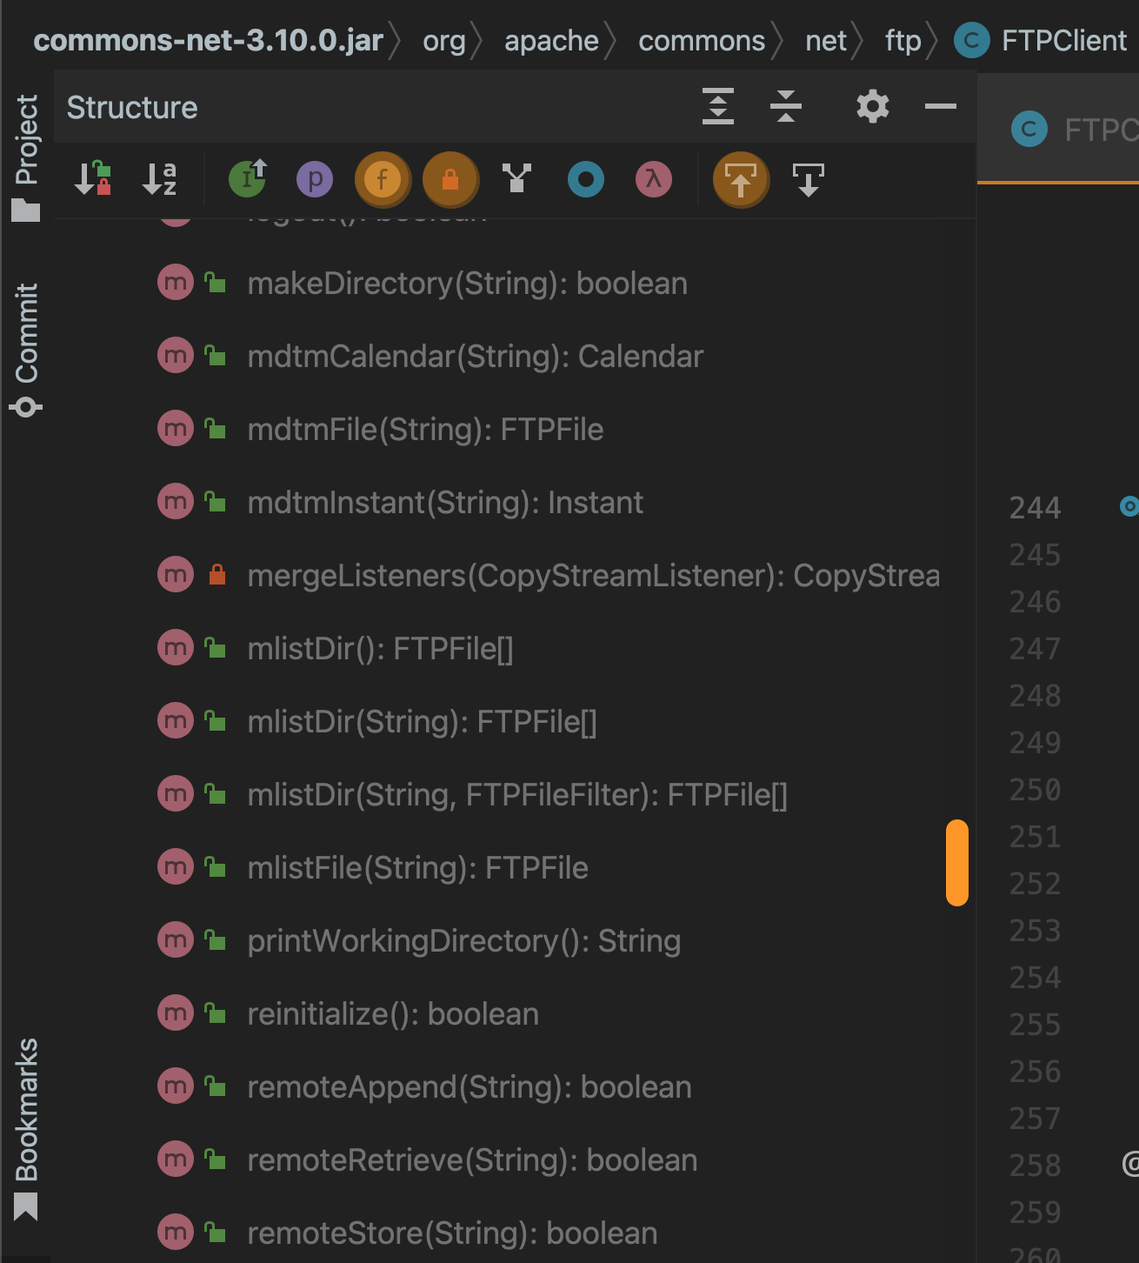This screenshot has width=1139, height=1263.
Task: Toggle Show Properties in Structure view
Action: pos(315,180)
